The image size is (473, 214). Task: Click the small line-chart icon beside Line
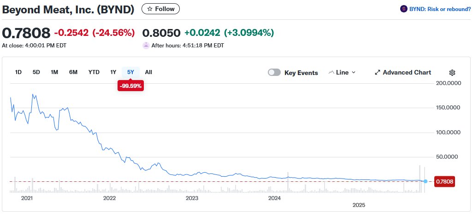[331, 73]
